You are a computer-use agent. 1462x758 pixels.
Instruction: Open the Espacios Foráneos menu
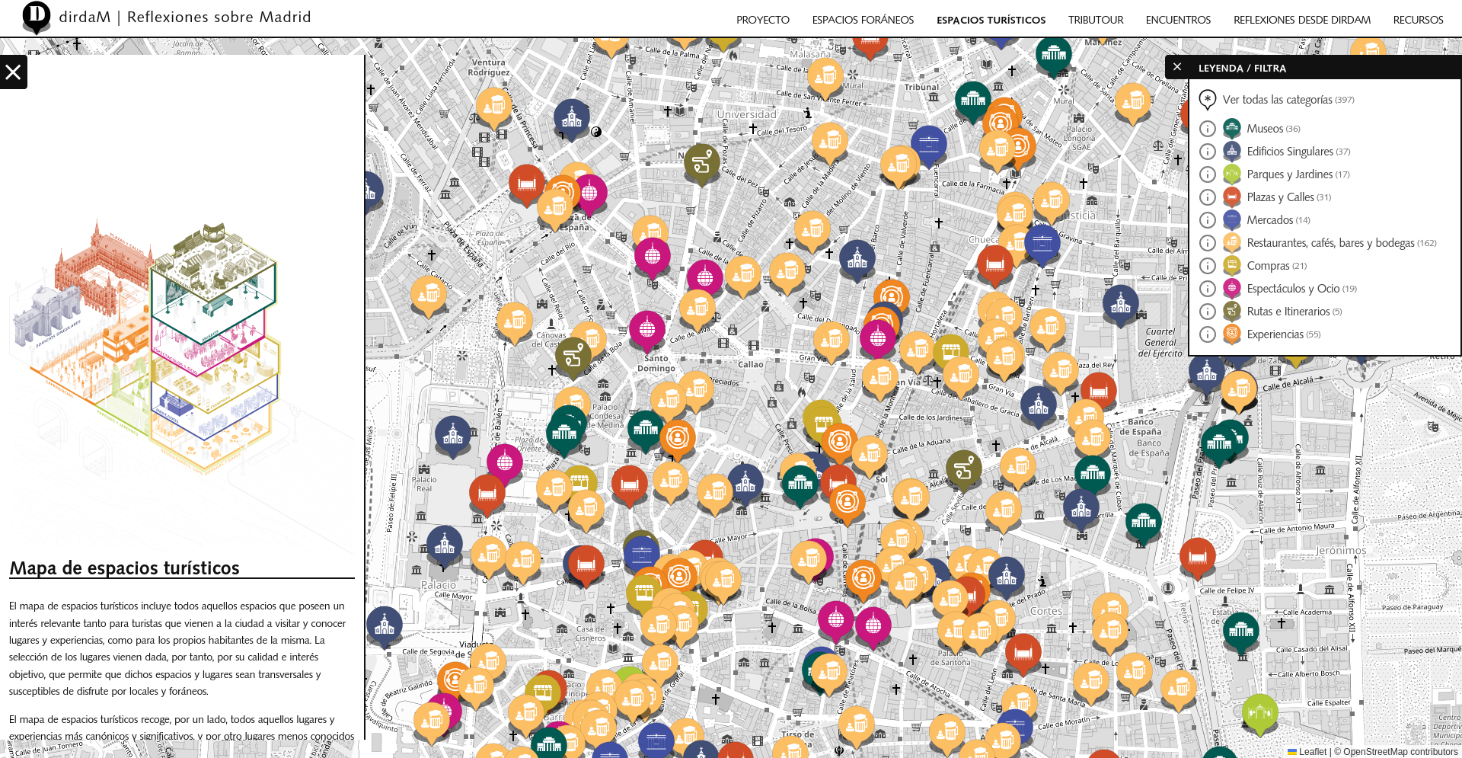(x=863, y=20)
